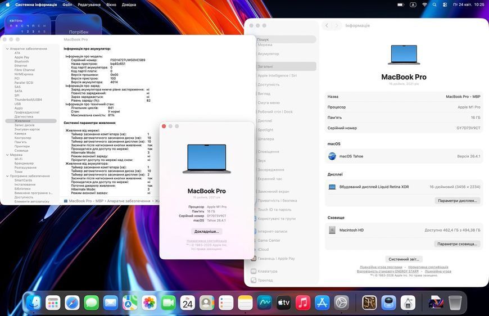Click the Назва MacBook Pro - MBP row
The image size is (489, 316).
[x=404, y=97]
